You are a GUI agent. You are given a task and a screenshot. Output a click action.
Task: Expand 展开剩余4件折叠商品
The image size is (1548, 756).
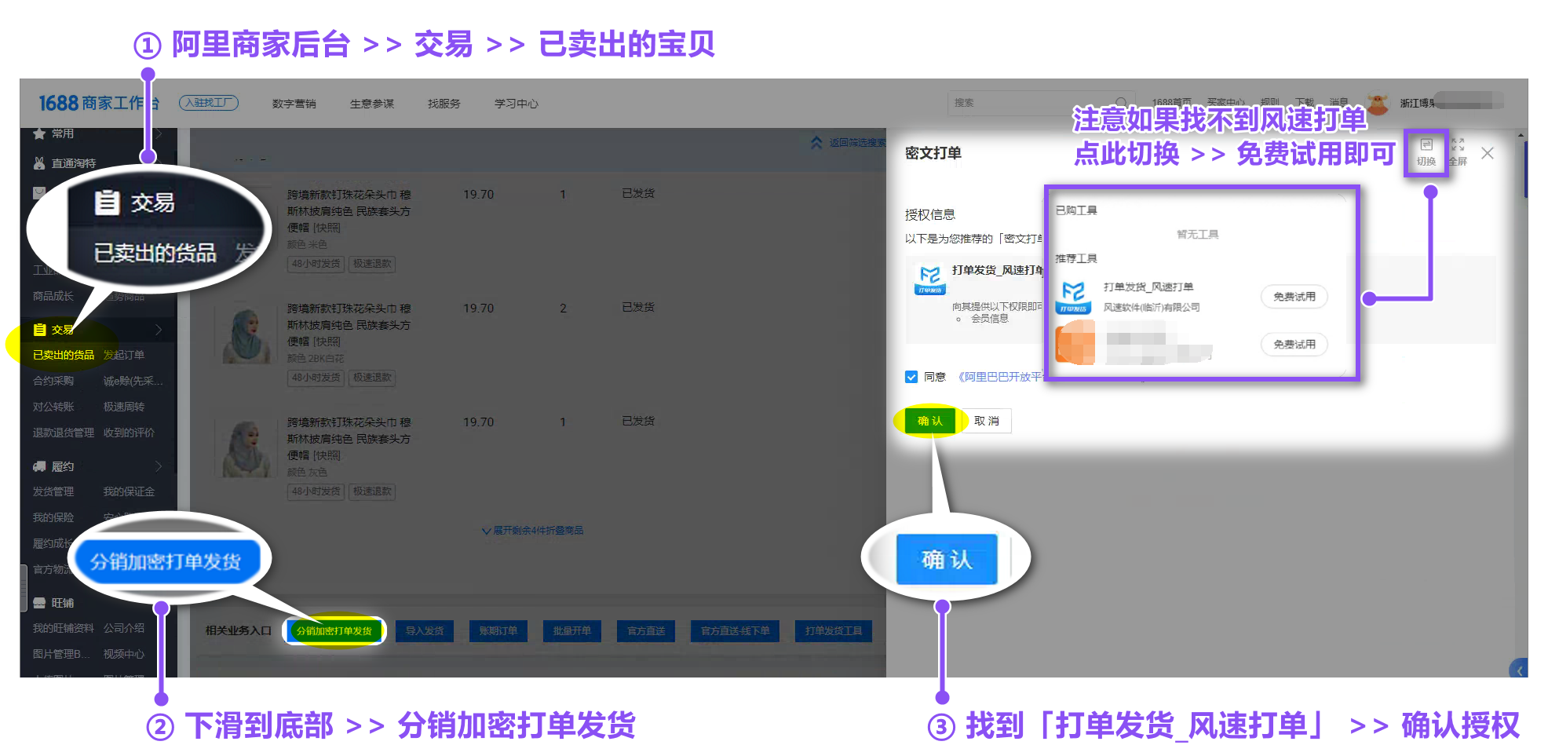(x=533, y=531)
